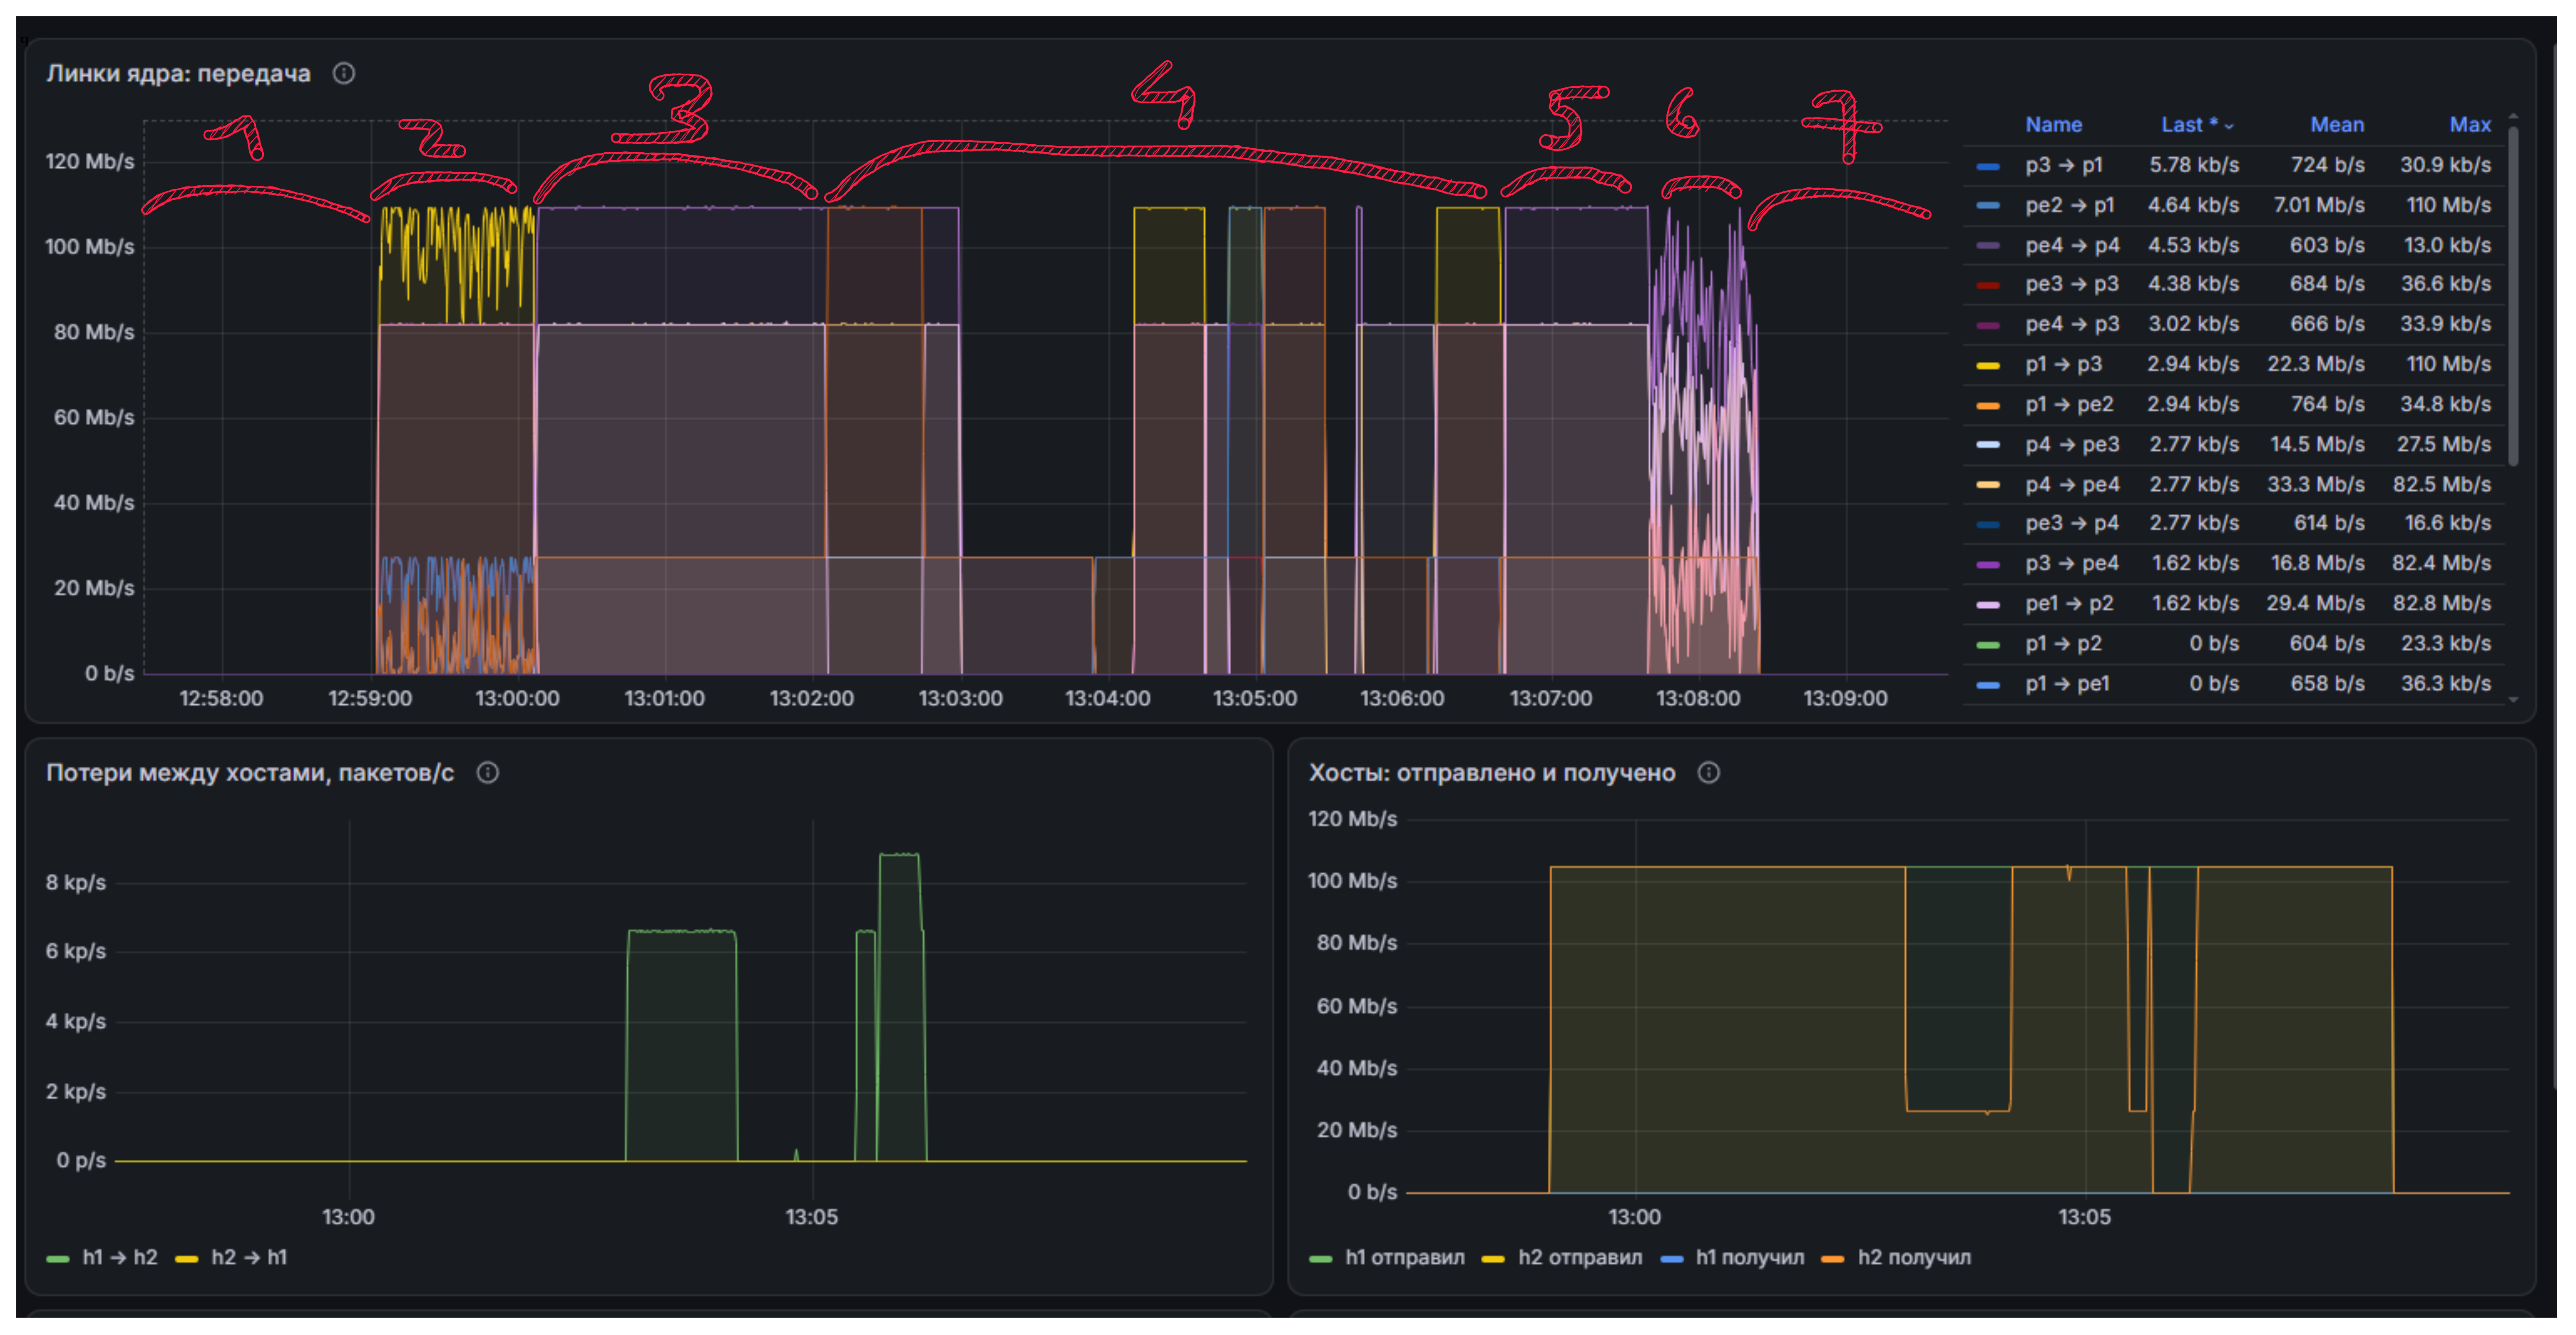Toggle visibility of the p3 → p1 series
The height and width of the screenshot is (1335, 2576).
[2064, 165]
